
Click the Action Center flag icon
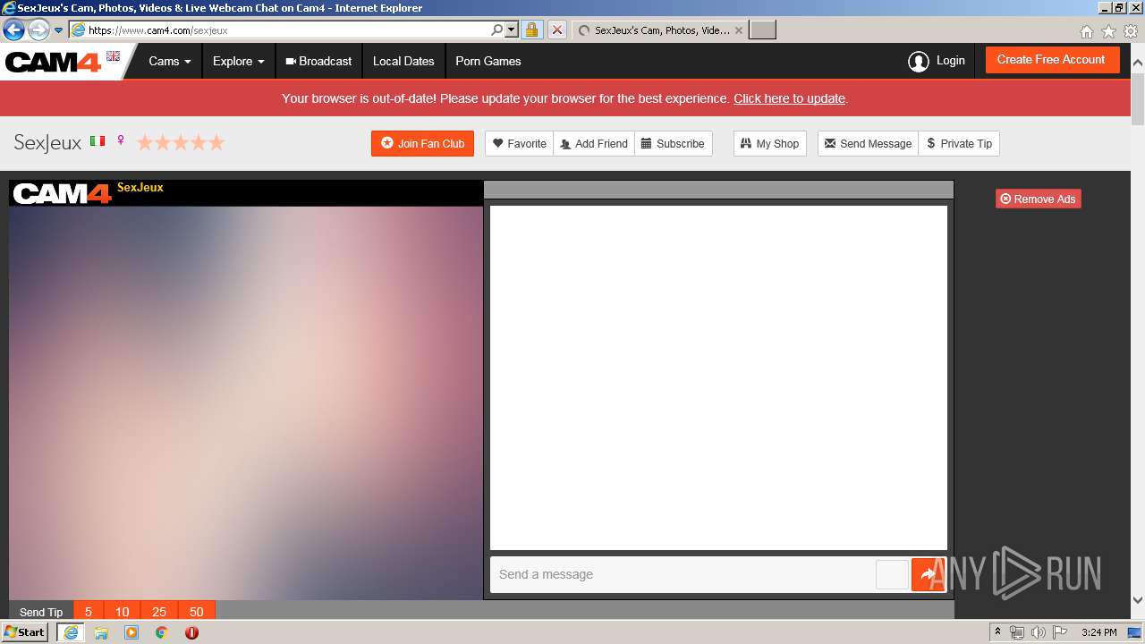point(1060,632)
